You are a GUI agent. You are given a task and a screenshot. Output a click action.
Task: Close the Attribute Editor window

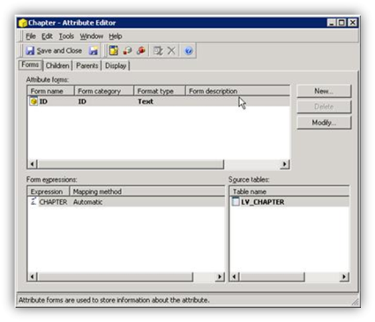pos(352,23)
